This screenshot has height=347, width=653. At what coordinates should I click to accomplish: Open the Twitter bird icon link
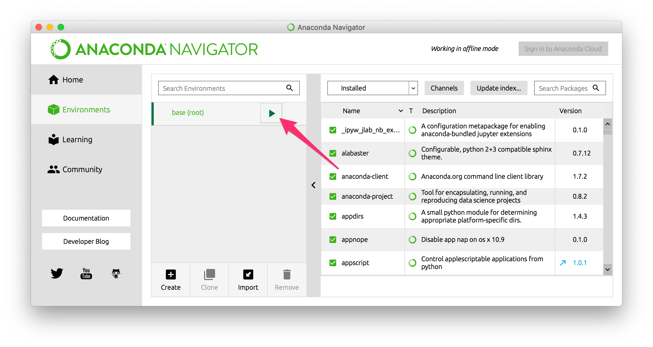57,273
